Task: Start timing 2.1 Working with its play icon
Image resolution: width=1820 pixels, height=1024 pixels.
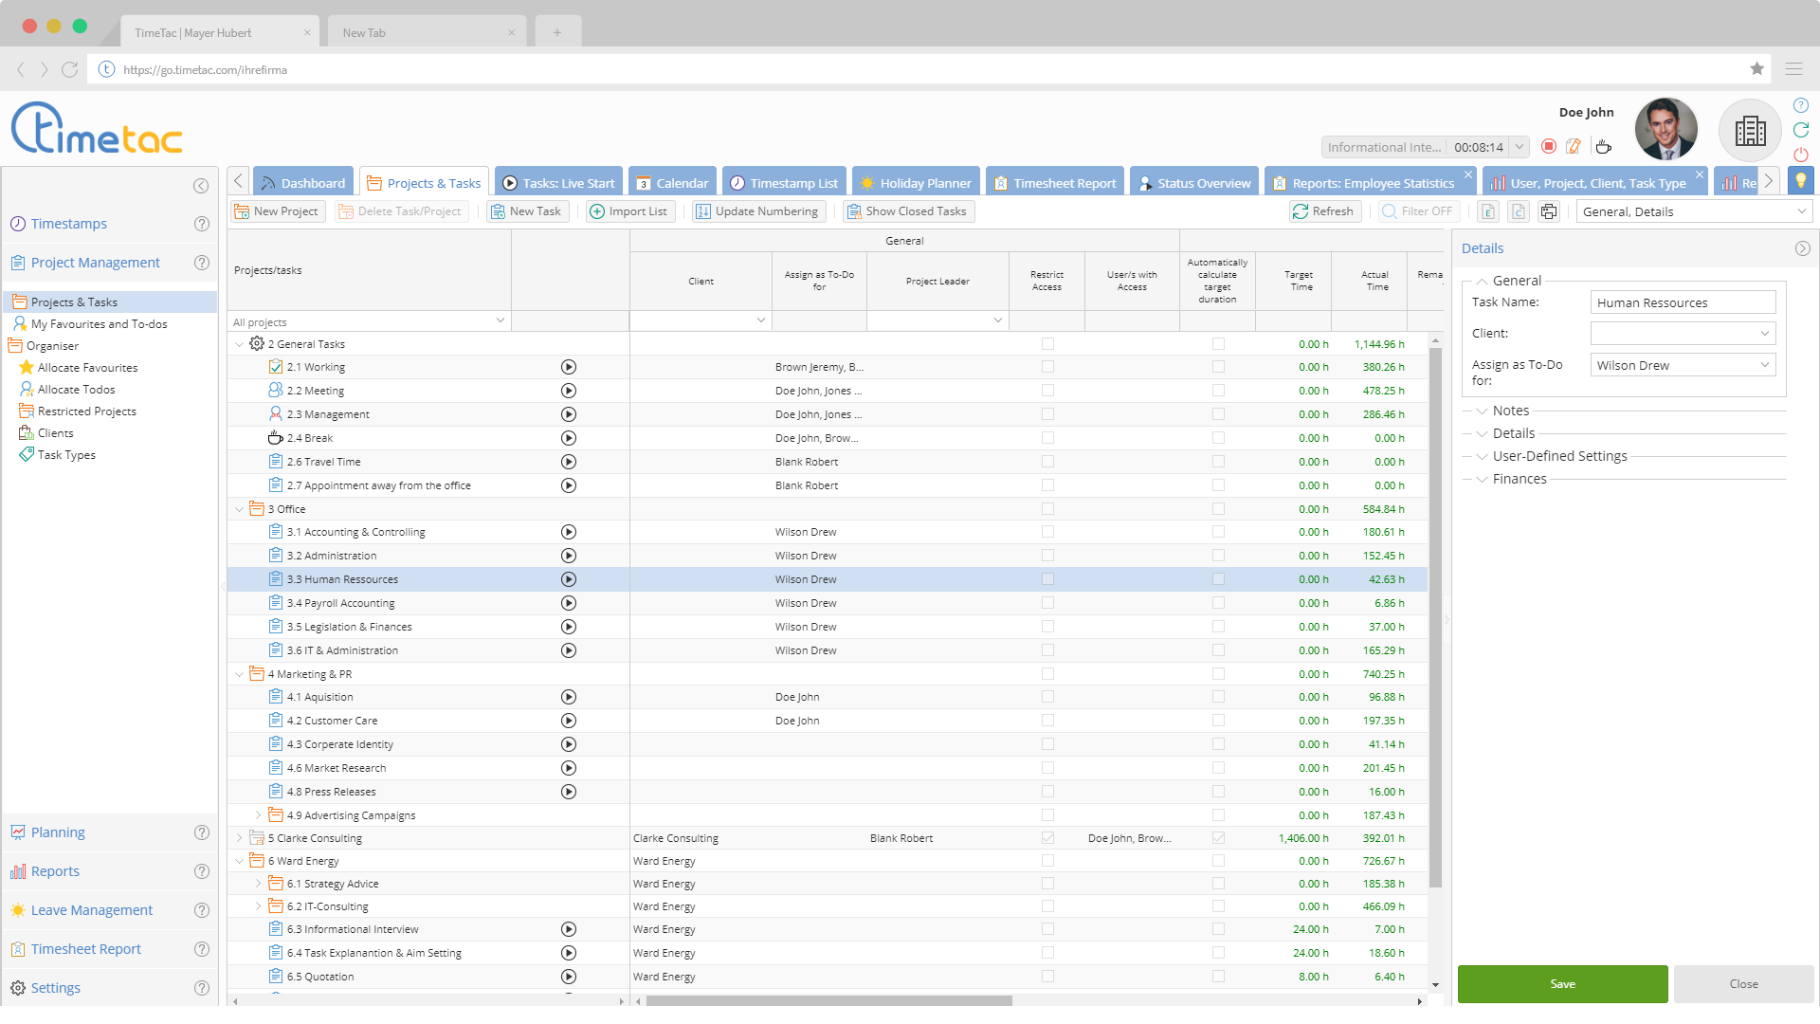Action: (569, 367)
